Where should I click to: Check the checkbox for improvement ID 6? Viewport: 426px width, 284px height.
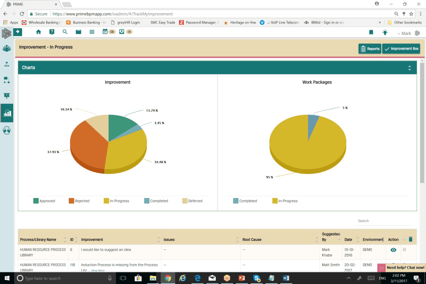coord(404,249)
